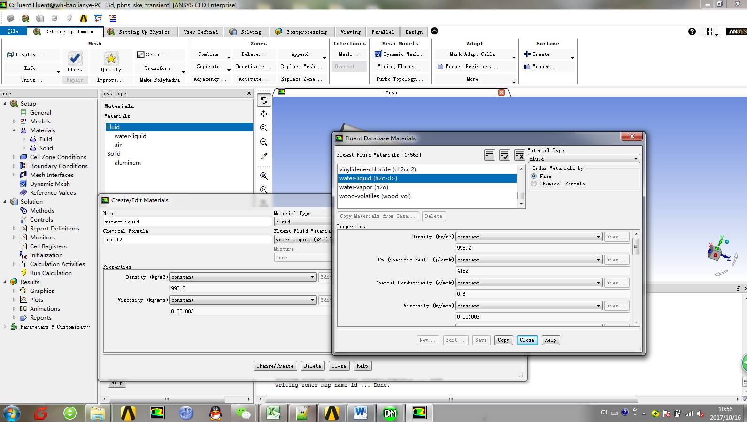The width and height of the screenshot is (747, 422).
Task: Click the material Name input field
Action: point(187,222)
